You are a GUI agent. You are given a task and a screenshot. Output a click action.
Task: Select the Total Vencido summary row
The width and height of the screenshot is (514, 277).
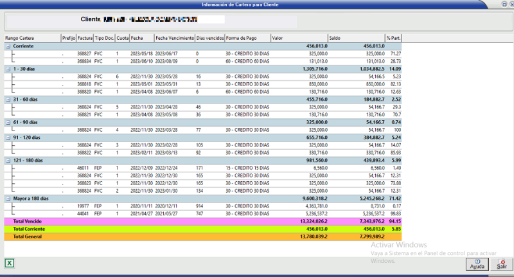point(193,221)
